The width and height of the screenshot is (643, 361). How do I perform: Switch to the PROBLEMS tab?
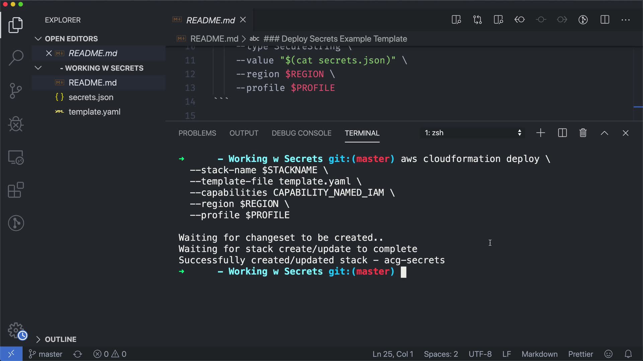[x=197, y=133]
